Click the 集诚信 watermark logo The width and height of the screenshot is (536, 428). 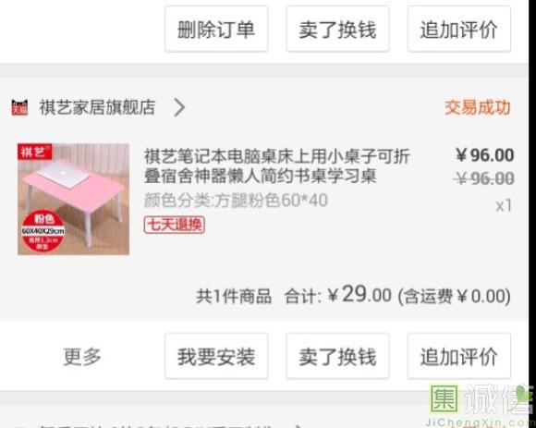[481, 404]
